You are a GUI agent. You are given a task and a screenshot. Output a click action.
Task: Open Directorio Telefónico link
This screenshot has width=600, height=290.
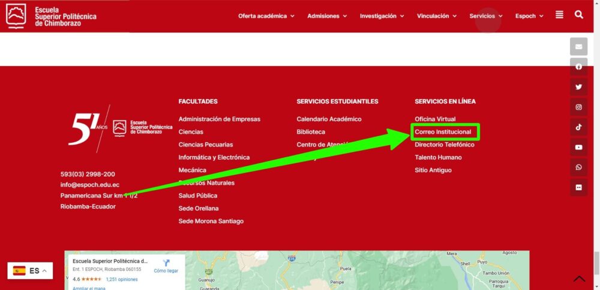click(x=445, y=145)
